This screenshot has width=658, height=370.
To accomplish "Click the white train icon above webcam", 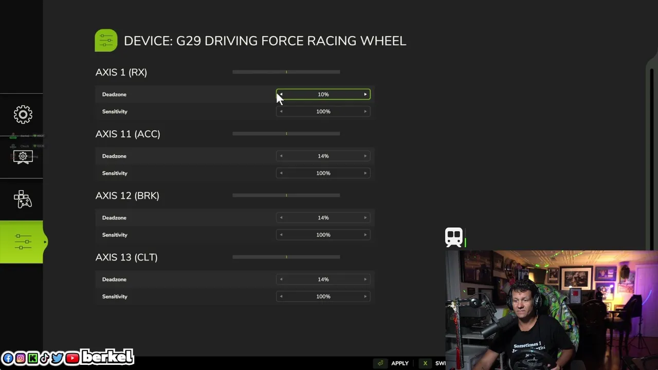I will point(454,237).
